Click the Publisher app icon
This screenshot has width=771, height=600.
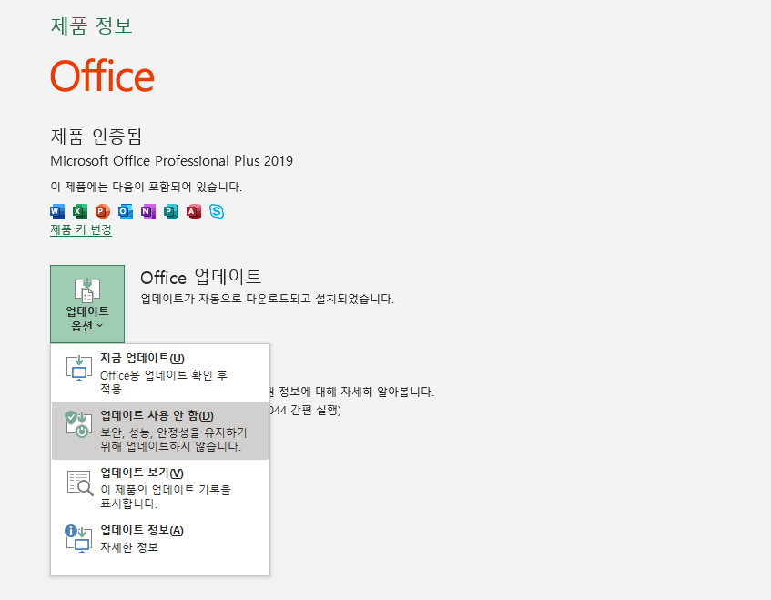[x=170, y=211]
